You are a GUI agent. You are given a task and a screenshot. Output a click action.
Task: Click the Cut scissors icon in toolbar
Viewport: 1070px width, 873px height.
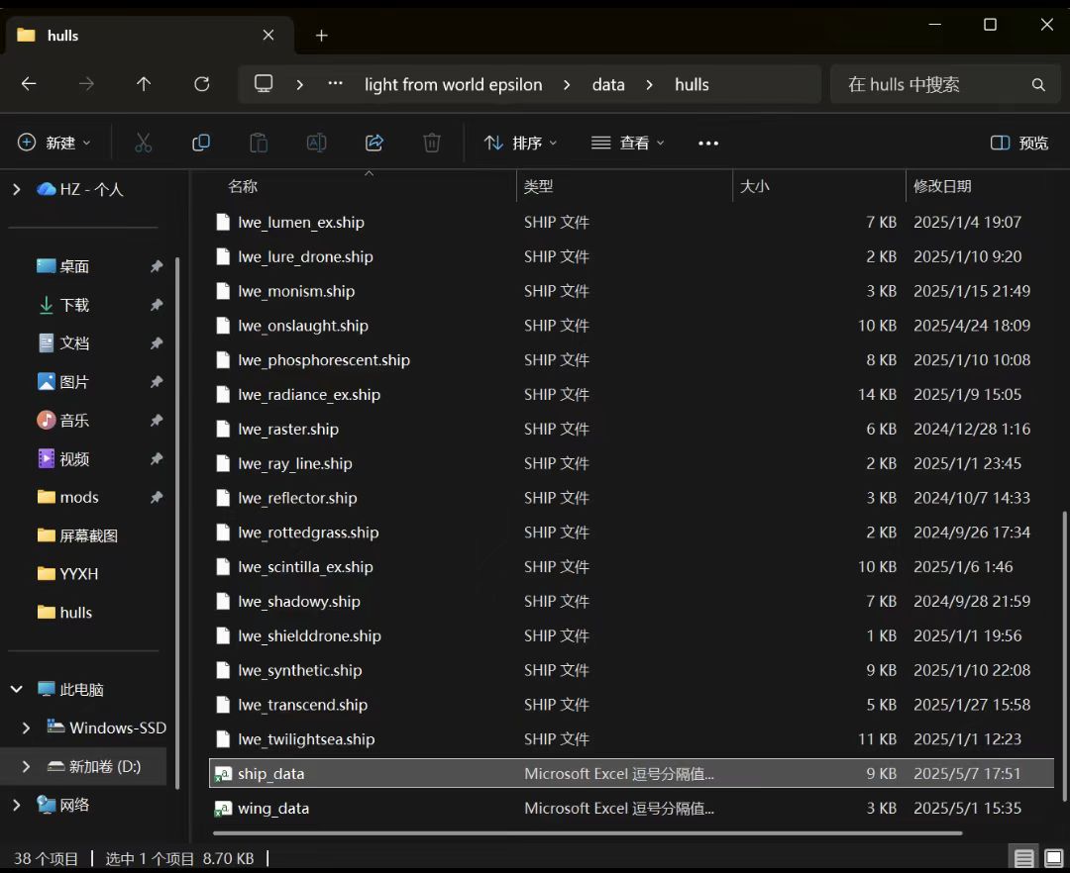tap(144, 143)
